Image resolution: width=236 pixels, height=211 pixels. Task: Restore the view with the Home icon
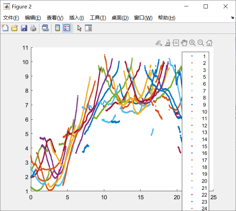coord(209,43)
